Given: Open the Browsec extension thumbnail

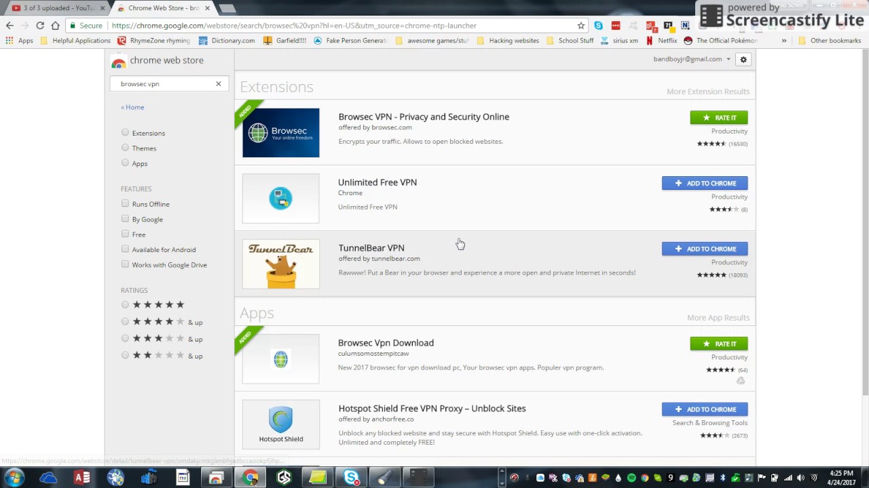Looking at the screenshot, I should click(281, 133).
